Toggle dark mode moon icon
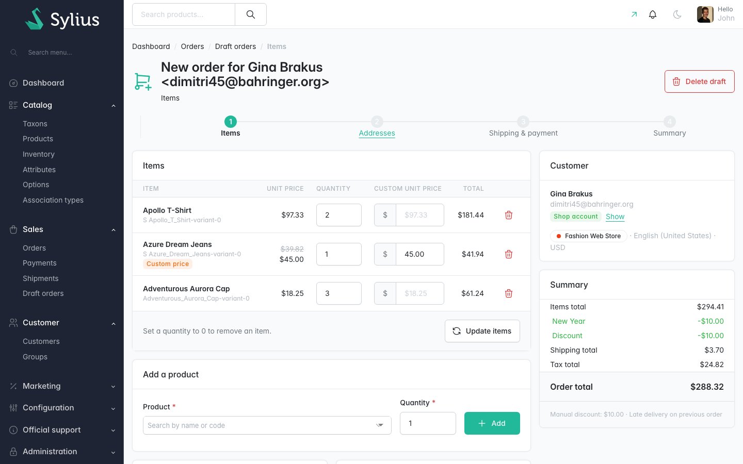The image size is (743, 464). (x=677, y=14)
